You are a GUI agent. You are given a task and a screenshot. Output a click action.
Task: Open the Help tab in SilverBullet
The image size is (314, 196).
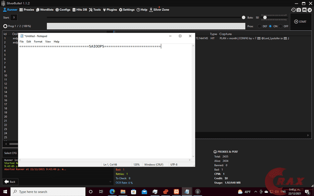click(142, 9)
